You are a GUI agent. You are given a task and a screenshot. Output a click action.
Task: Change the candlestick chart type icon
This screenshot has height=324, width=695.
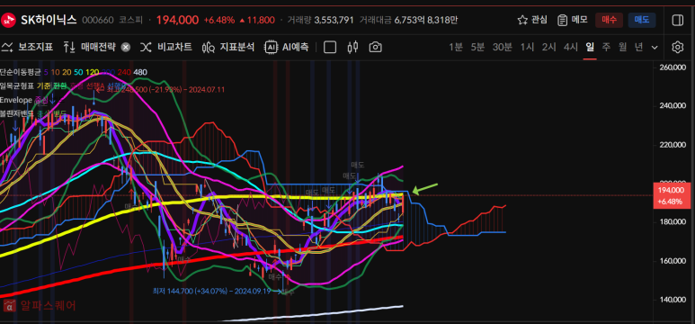pos(352,47)
